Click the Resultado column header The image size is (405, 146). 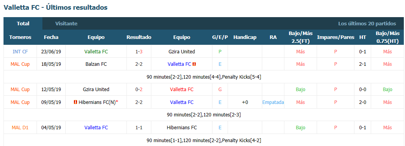(139, 37)
